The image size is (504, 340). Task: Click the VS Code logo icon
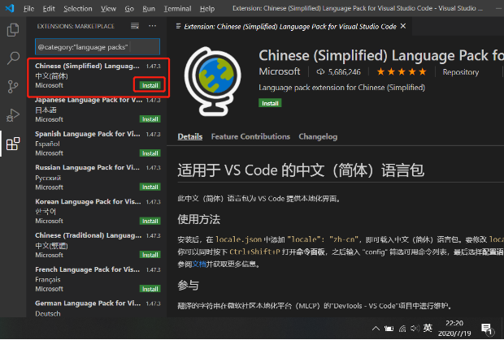tap(10, 8)
